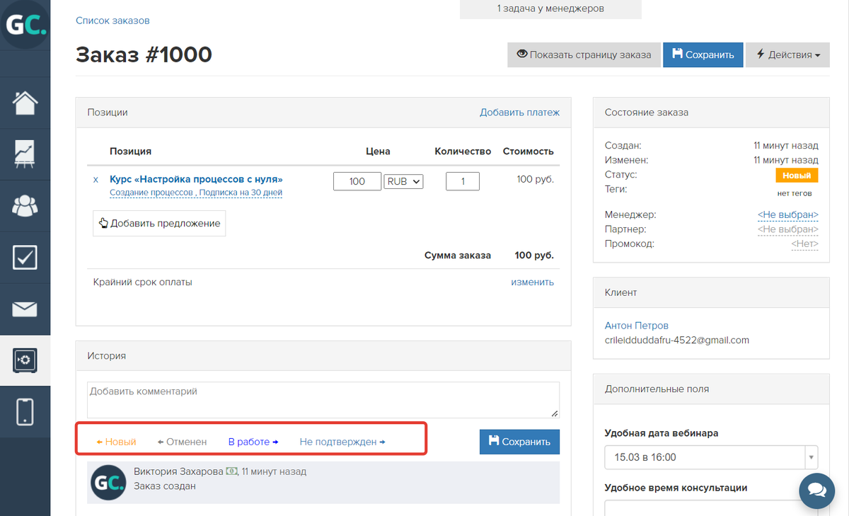The width and height of the screenshot is (849, 516).
Task: Remove the course position with x
Action: tap(96, 180)
